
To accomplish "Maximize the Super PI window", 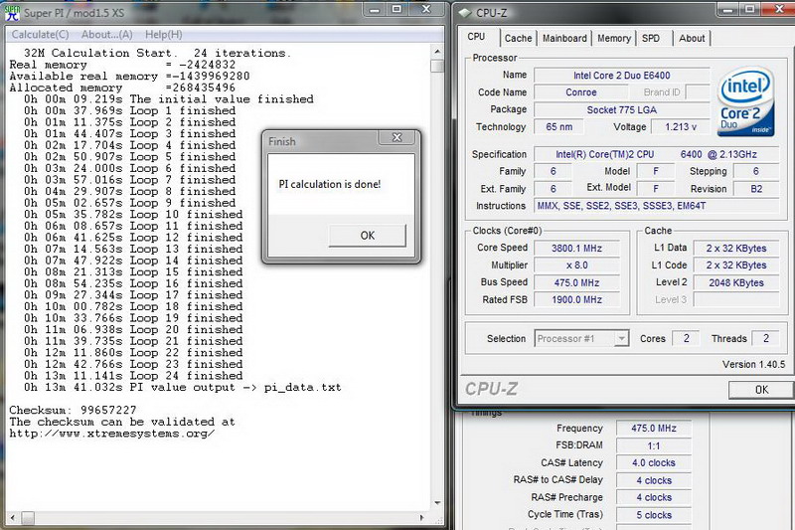I will tap(397, 10).
